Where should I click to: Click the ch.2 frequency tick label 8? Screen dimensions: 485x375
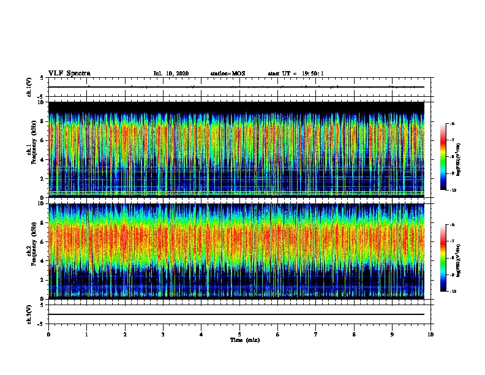(42, 223)
